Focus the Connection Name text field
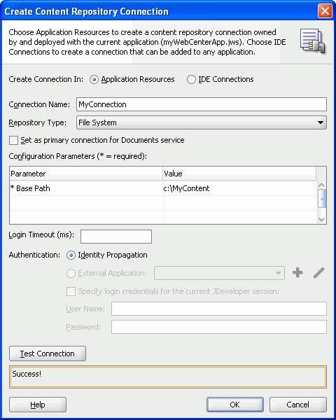The height and width of the screenshot is (420, 336). pos(202,104)
